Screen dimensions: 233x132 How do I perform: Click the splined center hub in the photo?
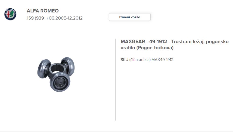click(57, 68)
